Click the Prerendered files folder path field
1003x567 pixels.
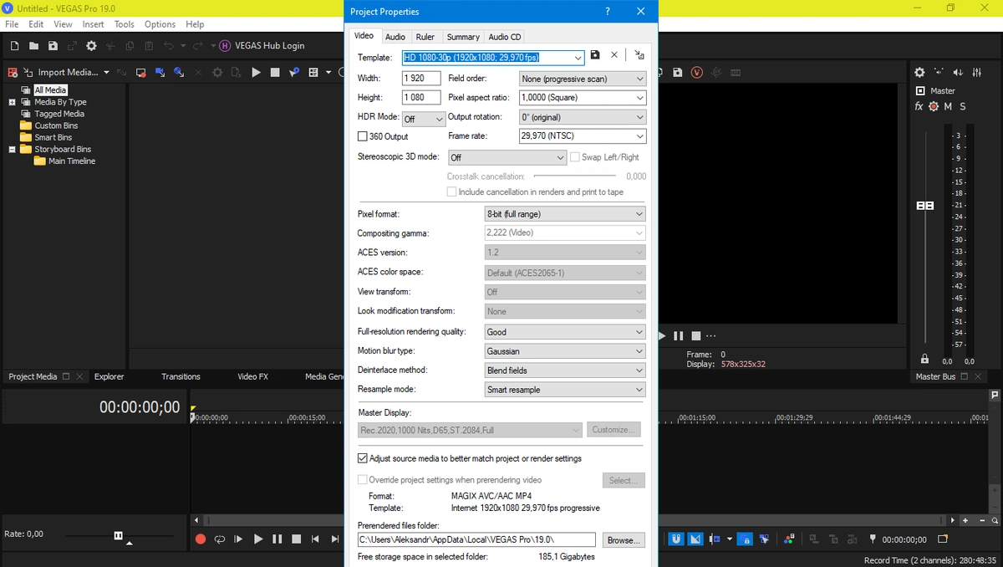point(476,539)
